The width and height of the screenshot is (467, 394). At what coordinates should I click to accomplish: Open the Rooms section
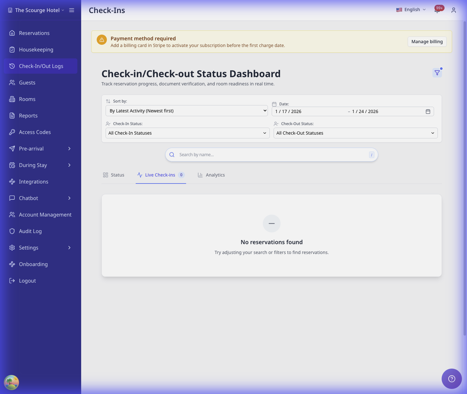pyautogui.click(x=27, y=99)
